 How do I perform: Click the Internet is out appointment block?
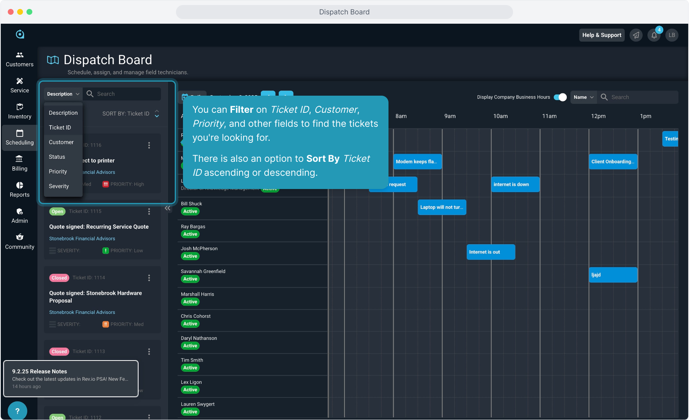490,252
